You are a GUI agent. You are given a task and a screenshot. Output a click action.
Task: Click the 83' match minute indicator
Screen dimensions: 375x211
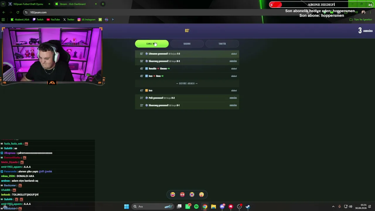pyautogui.click(x=187, y=30)
